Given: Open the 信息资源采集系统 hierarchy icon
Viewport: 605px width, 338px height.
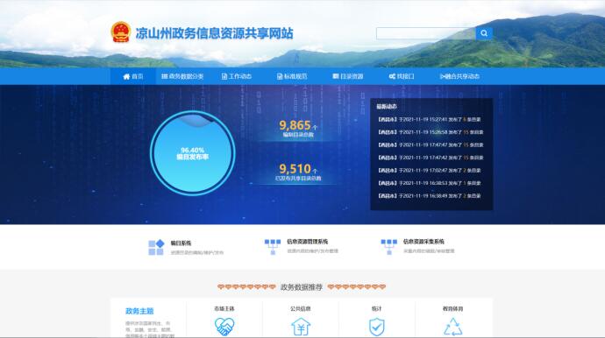Looking at the screenshot, I should coord(389,247).
